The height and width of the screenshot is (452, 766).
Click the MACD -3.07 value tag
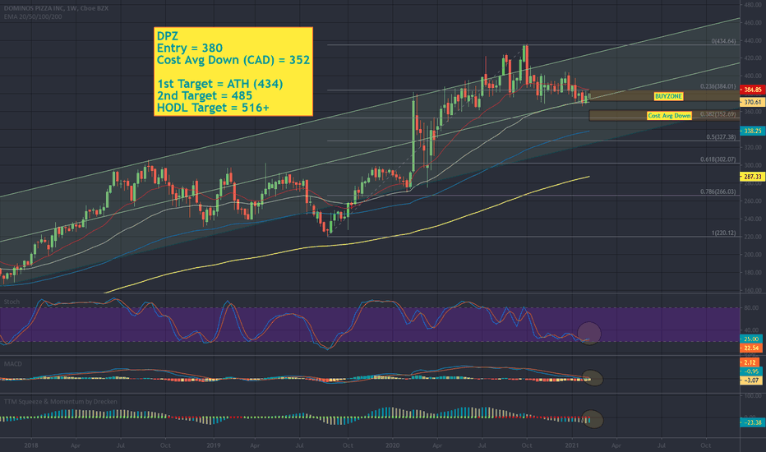751,381
